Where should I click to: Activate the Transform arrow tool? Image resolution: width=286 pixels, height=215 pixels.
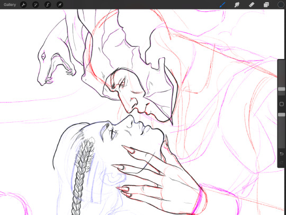[x=60, y=5]
